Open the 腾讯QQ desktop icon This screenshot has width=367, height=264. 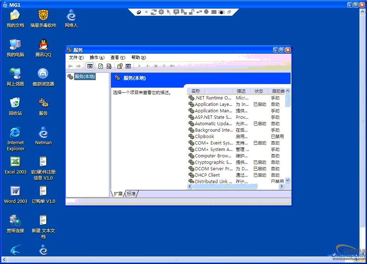click(43, 48)
